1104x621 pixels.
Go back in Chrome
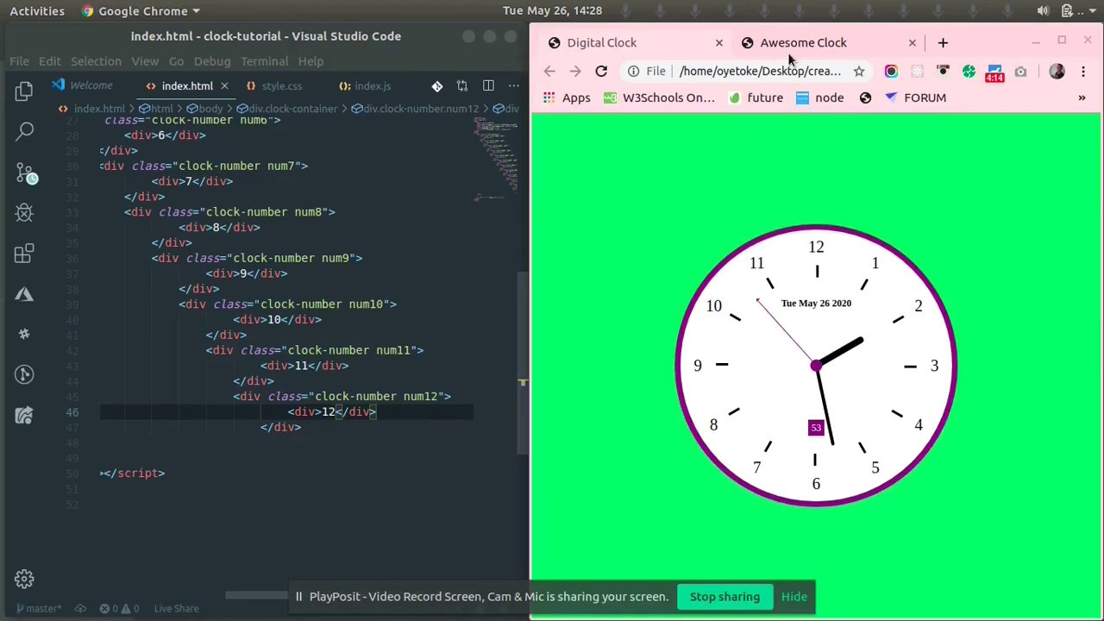click(x=549, y=72)
